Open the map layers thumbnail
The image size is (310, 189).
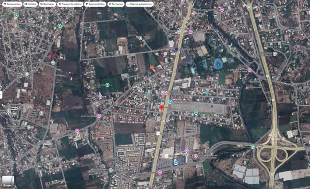pos(8,182)
